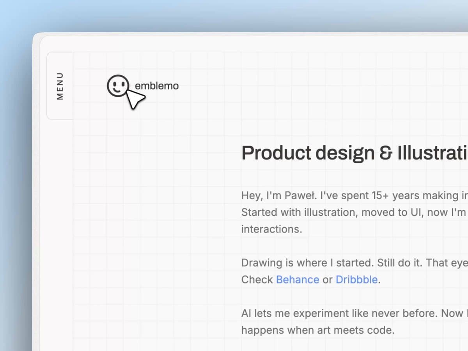Screen dimensions: 468x351
Task: Click the smiley face logo icon
Action: tap(118, 85)
